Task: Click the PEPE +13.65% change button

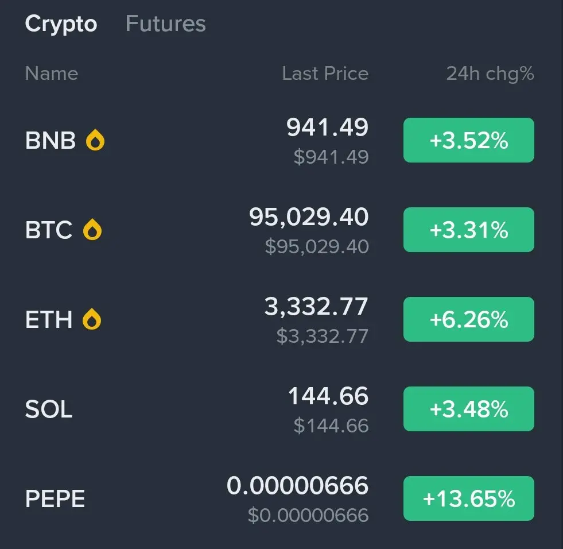Action: [468, 498]
